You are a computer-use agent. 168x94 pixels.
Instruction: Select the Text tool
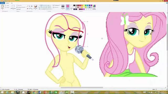point(31,6)
